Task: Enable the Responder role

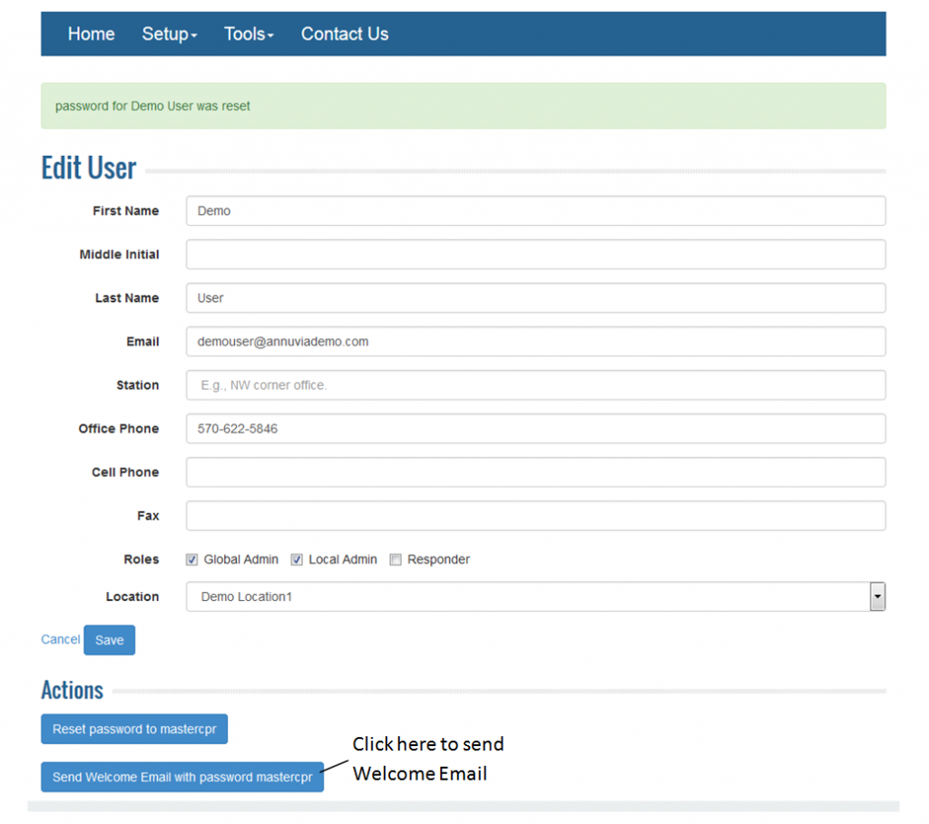Action: [396, 559]
